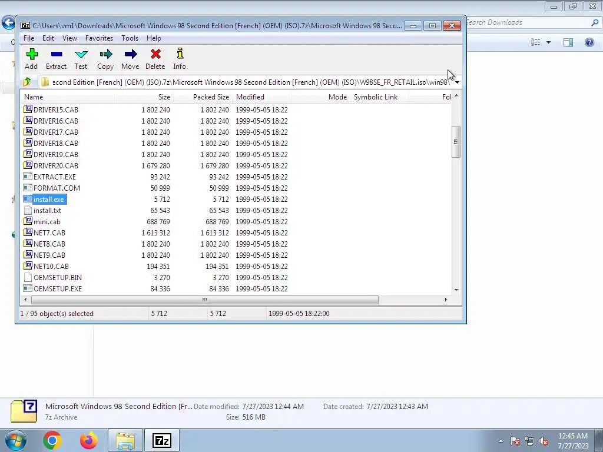Screen dimensions: 603x452
Task: Open the Tools menu
Action: pos(130,38)
